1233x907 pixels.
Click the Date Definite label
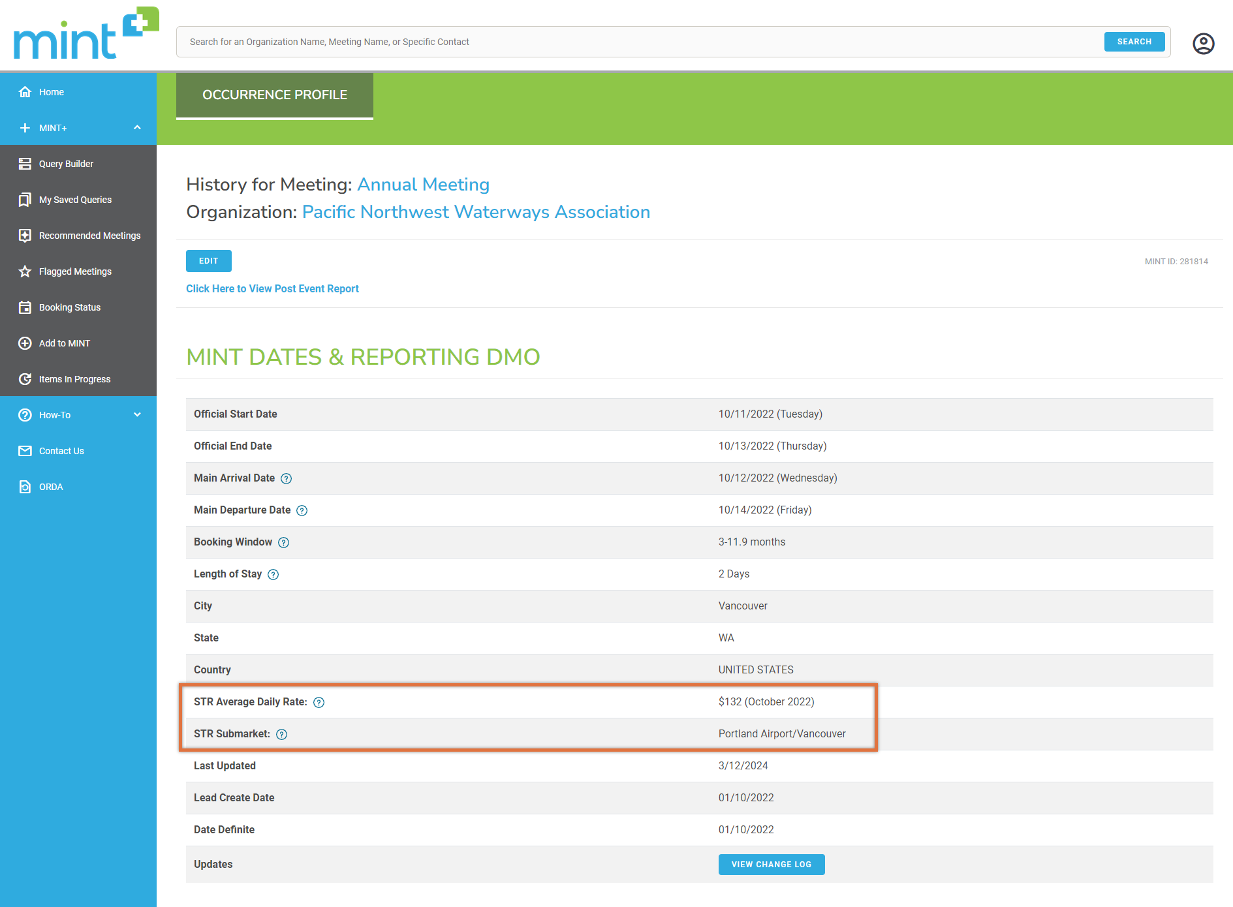(x=224, y=830)
